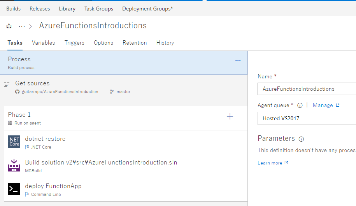The width and height of the screenshot is (356, 206).
Task: Open the Process more options ellipsis
Action: (238, 61)
